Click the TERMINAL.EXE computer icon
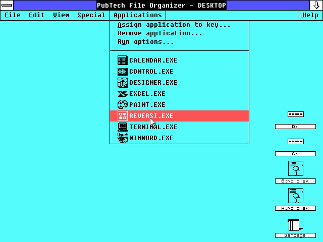The width and height of the screenshot is (323, 242). tap(122, 127)
